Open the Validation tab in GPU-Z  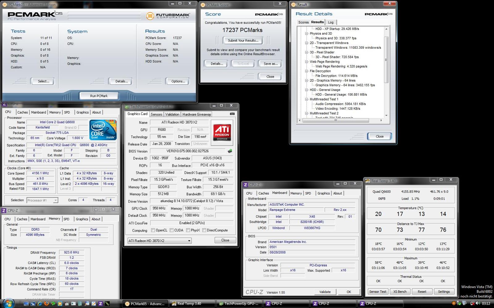[x=172, y=114]
